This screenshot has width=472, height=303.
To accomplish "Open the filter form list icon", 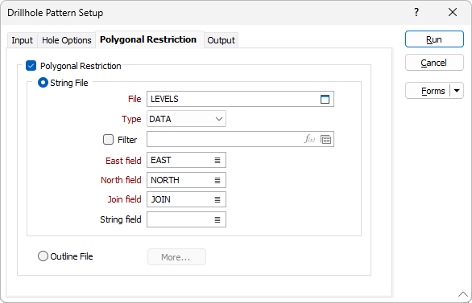I will (x=325, y=139).
